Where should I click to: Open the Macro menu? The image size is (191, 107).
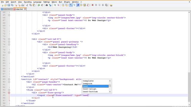coord(54,2)
